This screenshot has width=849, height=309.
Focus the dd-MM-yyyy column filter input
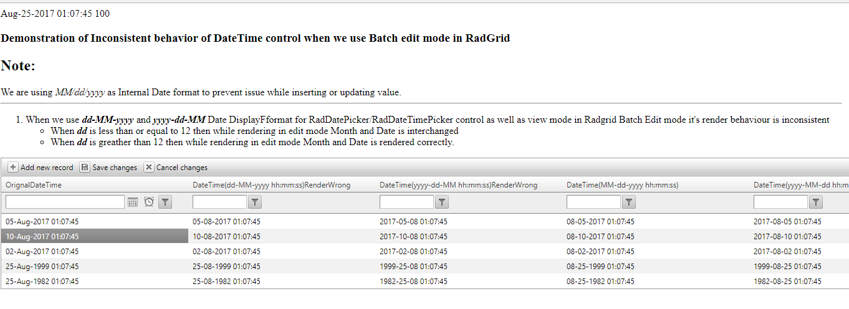click(x=220, y=202)
